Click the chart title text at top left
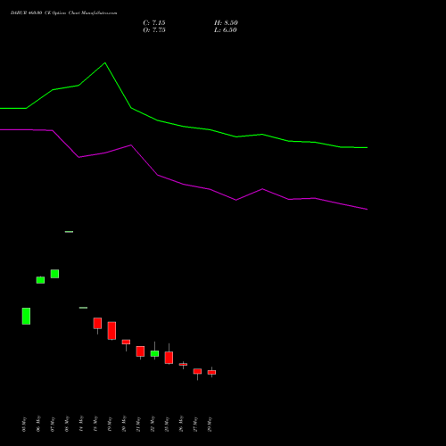 pyautogui.click(x=63, y=13)
